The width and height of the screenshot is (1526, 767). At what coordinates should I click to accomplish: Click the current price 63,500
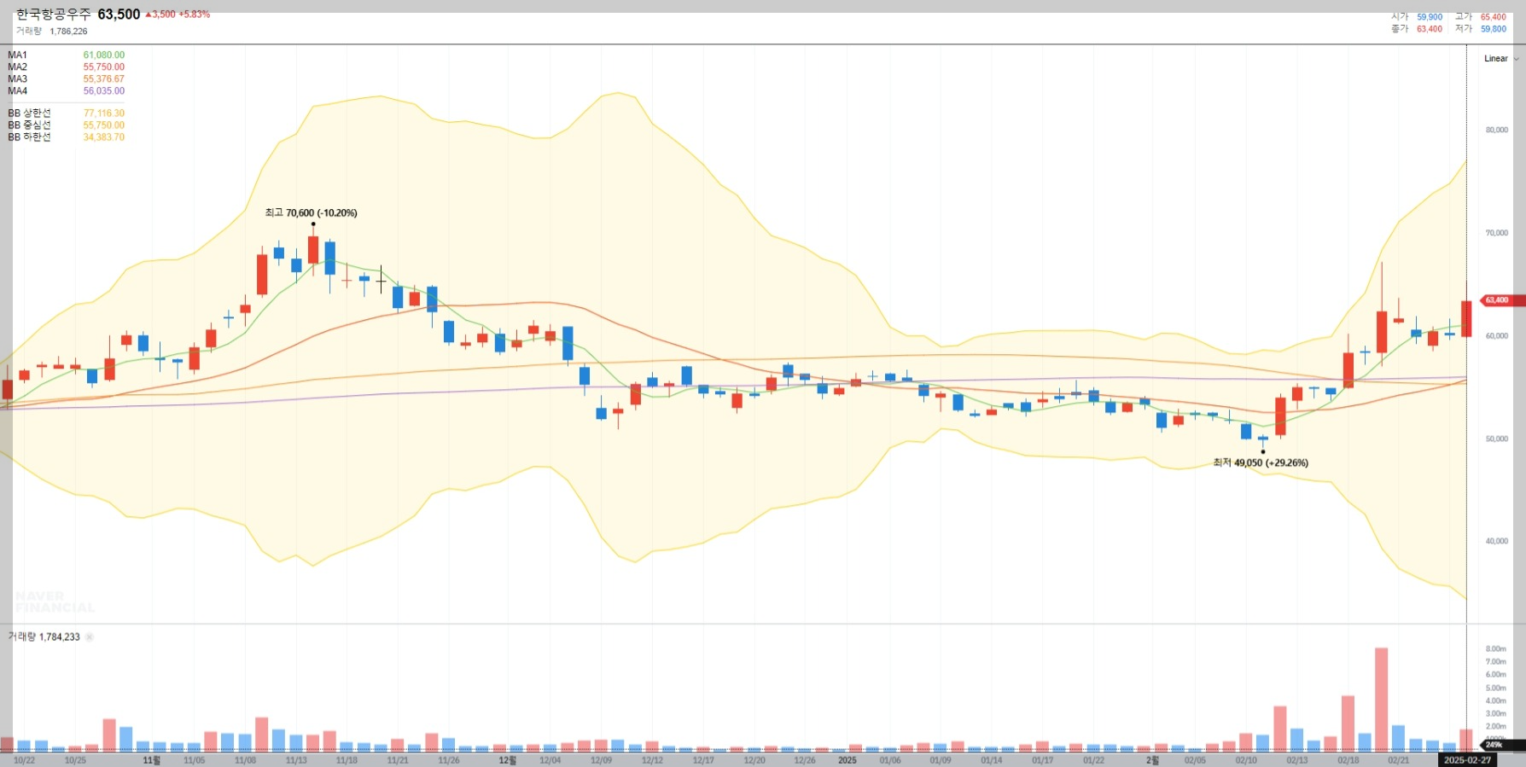tap(119, 15)
